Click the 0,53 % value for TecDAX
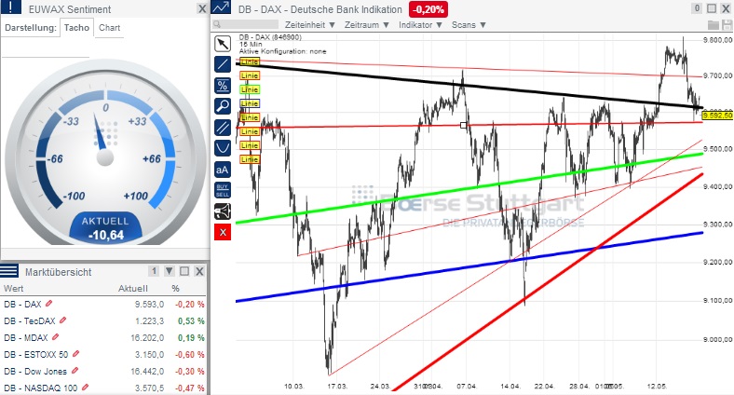 (x=191, y=321)
